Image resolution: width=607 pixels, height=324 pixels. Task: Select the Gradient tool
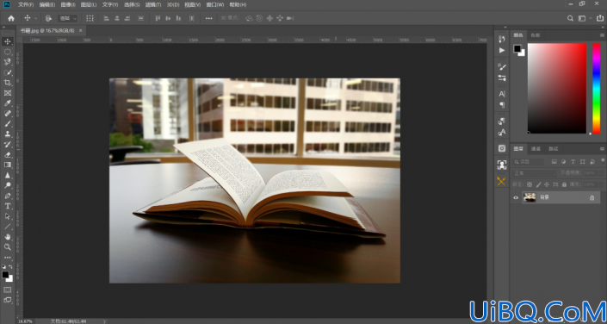click(8, 165)
